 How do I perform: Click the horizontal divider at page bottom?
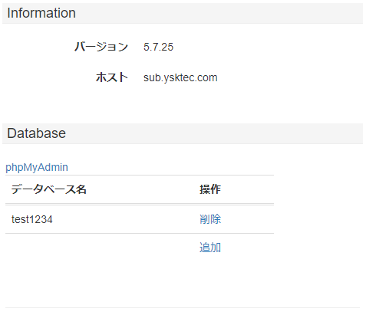click(x=183, y=307)
